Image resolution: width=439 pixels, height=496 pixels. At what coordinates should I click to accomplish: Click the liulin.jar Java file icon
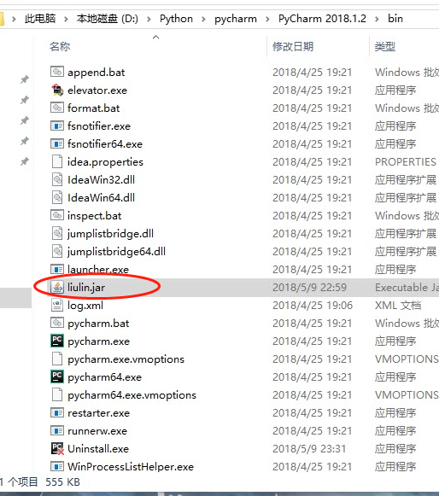click(57, 287)
